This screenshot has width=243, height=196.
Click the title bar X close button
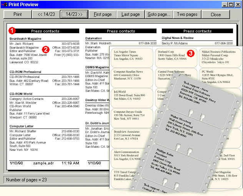[x=238, y=5]
